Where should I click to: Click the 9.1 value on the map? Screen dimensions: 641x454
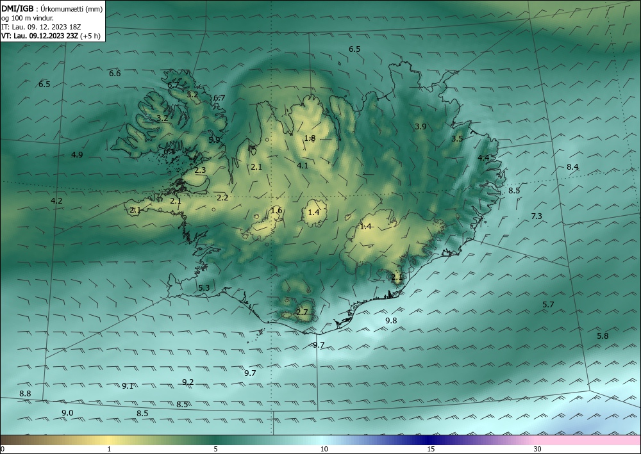click(x=128, y=386)
